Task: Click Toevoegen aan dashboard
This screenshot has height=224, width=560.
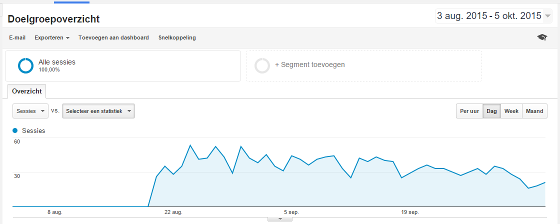Action: coord(113,37)
